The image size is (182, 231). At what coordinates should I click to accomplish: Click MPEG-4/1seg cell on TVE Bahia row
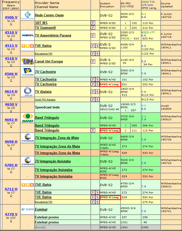(110, 197)
